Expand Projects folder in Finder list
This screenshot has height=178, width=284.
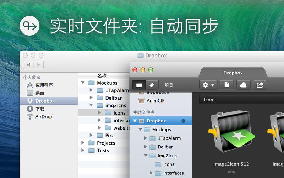pyautogui.click(x=83, y=143)
